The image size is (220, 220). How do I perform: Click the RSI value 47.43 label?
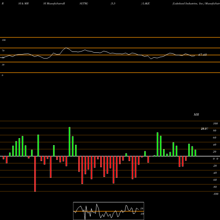[x=202, y=55]
